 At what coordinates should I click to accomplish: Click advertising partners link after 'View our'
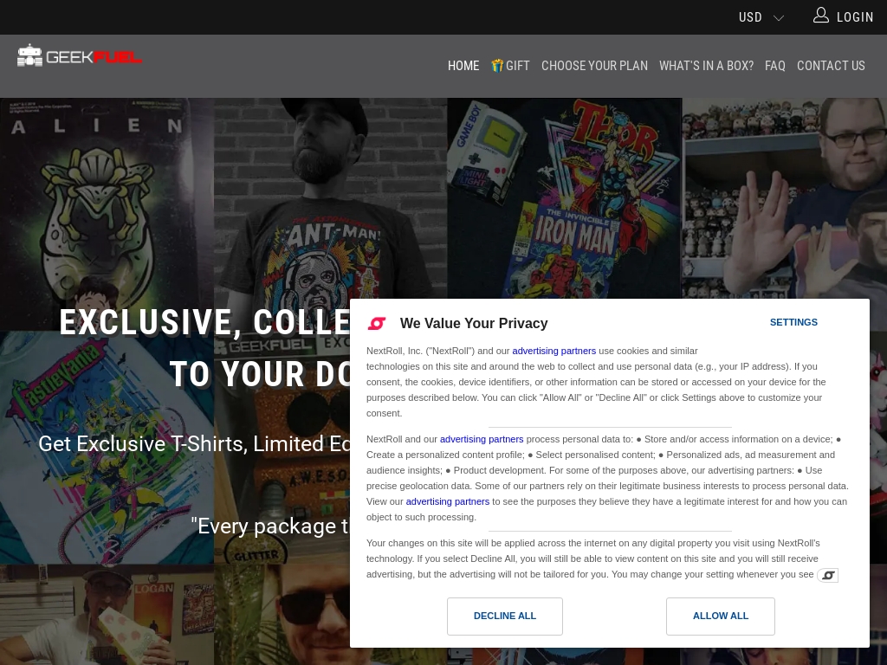pyautogui.click(x=448, y=501)
